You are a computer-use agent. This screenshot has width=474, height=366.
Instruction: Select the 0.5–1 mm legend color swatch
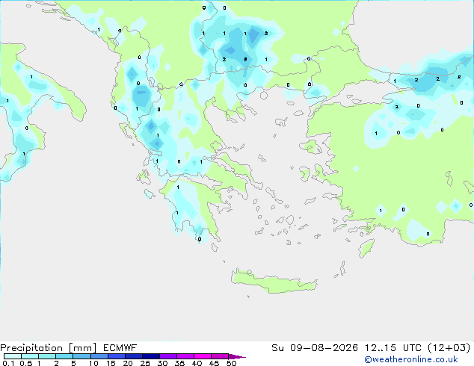point(30,356)
